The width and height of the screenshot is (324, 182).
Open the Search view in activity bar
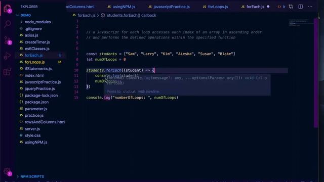pos(8,24)
